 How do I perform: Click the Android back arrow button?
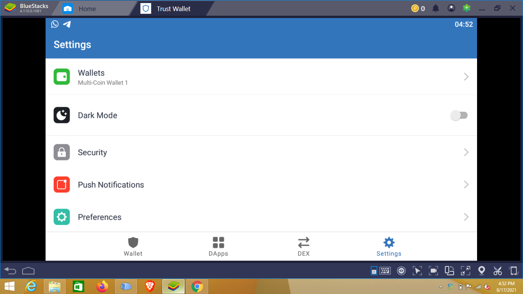[10, 271]
